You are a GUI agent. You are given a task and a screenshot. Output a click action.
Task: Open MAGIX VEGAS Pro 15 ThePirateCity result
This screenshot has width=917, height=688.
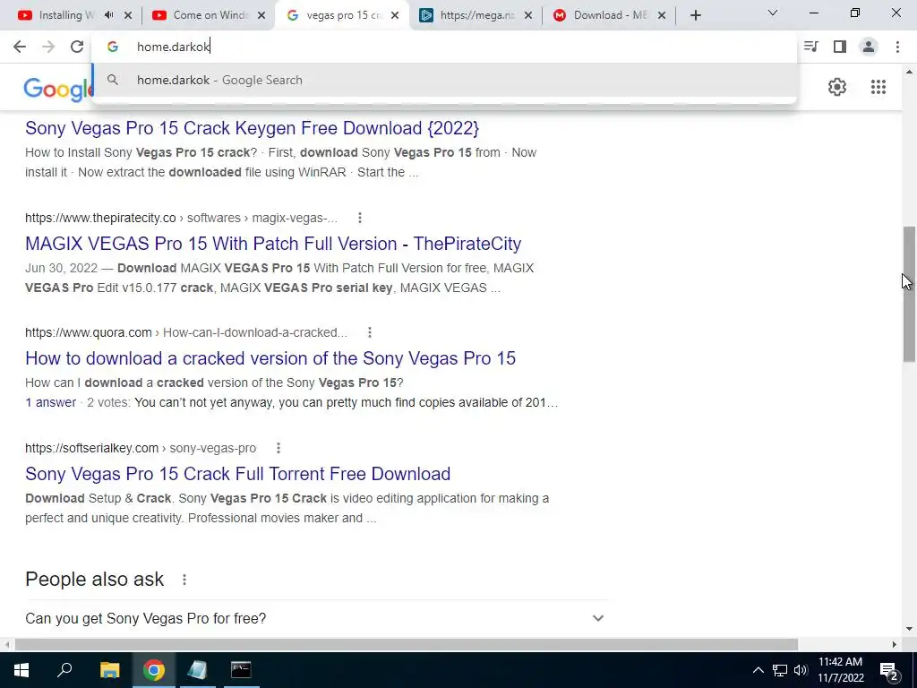273,244
